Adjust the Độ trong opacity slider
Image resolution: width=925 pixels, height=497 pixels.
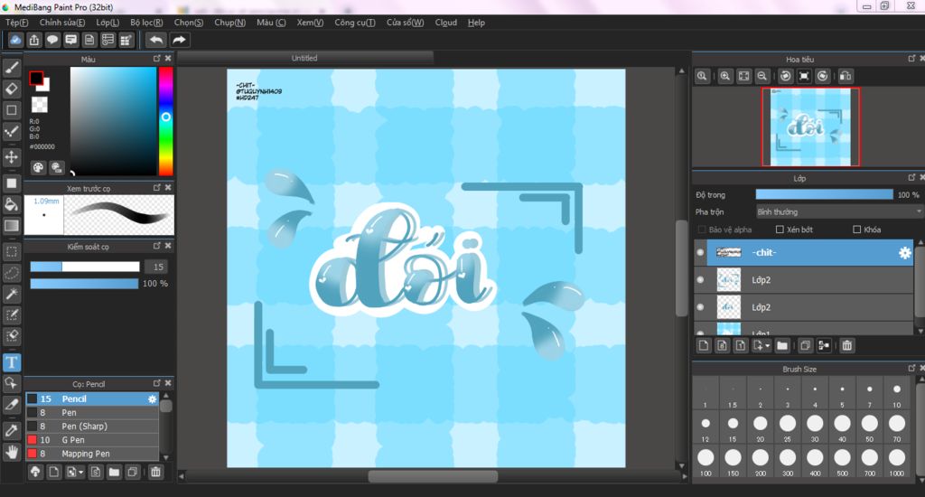click(824, 195)
